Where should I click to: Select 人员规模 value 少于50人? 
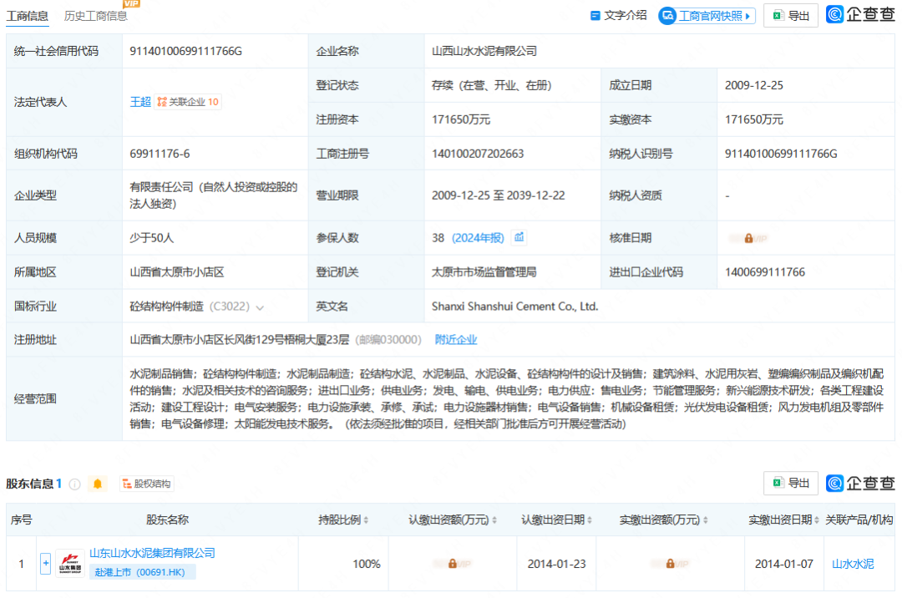[152, 238]
